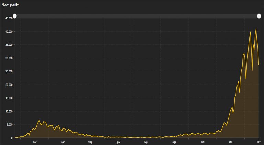This screenshot has height=145, width=264.
Task: Click the 'nov' month label
Action: point(258,142)
